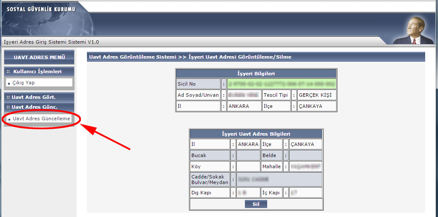Click the Cadde/Sokak Bulvar/Meydan label
The width and height of the screenshot is (438, 217).
(210, 179)
